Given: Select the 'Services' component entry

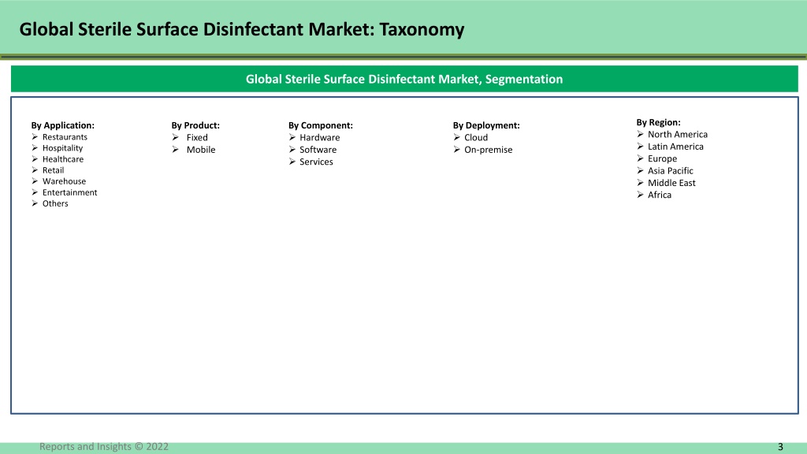Looking at the screenshot, I should (x=316, y=162).
